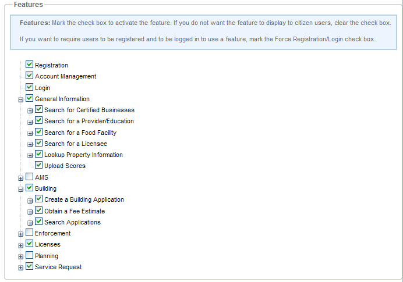The width and height of the screenshot is (403, 282).
Task: Select the Search Applications tree item
Action: (72, 222)
